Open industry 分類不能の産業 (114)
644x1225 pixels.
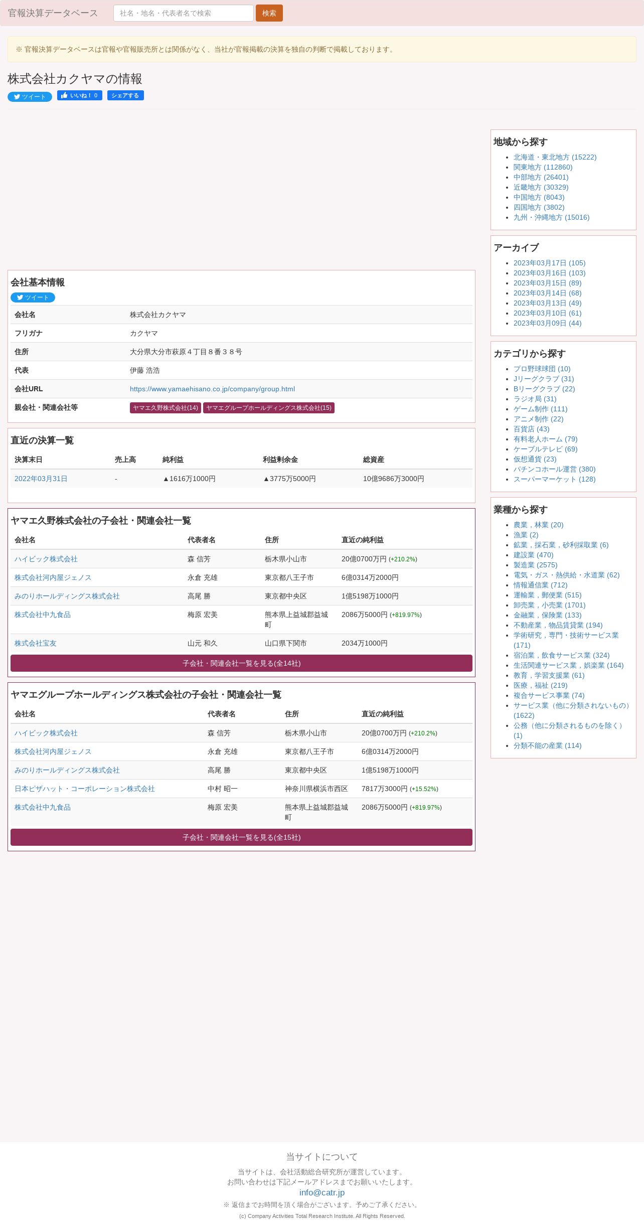(x=547, y=745)
